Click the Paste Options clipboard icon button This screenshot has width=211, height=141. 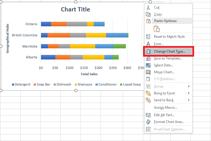(x=157, y=29)
